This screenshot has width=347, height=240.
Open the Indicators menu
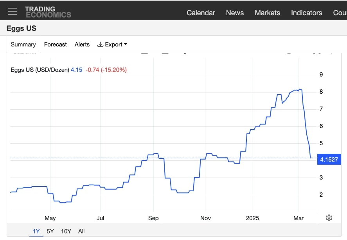[306, 13]
